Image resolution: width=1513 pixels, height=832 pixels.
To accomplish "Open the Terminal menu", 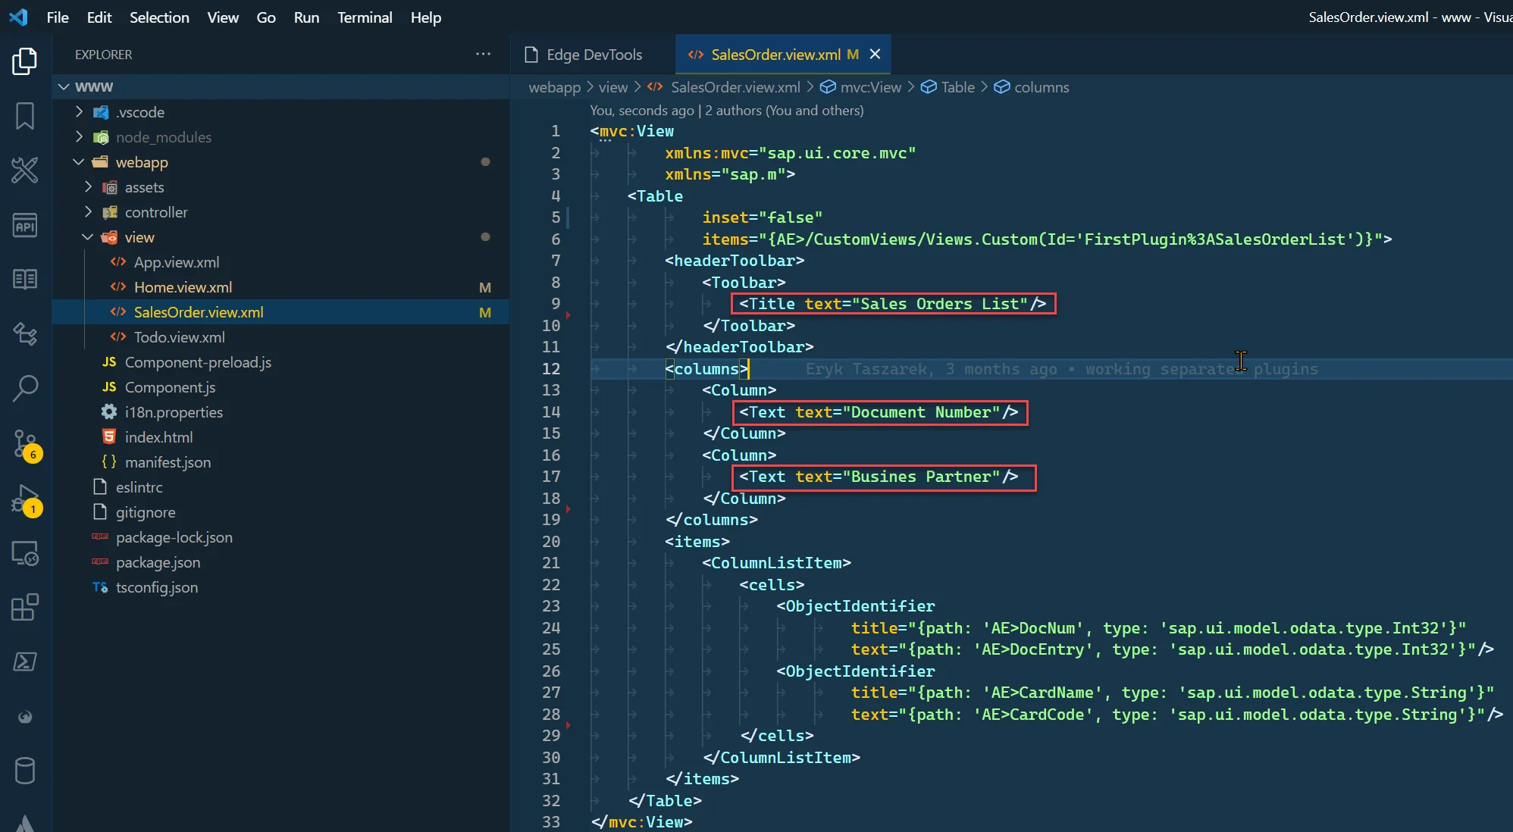I will coord(365,17).
